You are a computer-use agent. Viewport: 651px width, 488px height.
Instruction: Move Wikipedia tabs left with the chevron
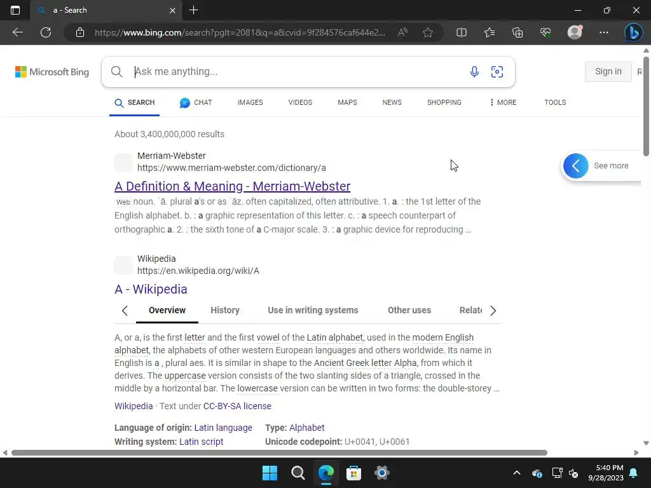click(125, 310)
